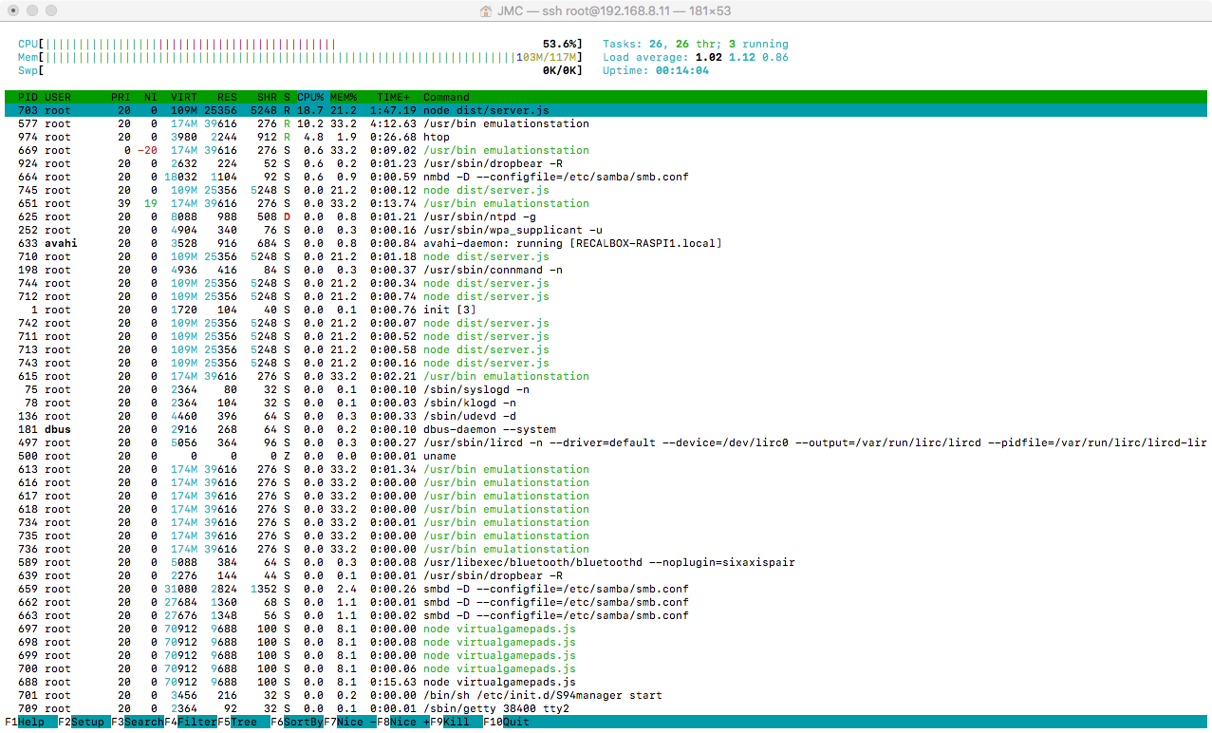The image size is (1212, 733).
Task: Select PID 688 node virtualgamepads.js row
Action: point(606,682)
